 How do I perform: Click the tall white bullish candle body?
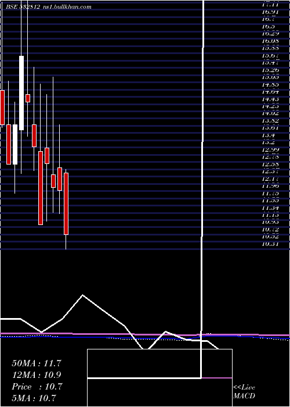coord(21,93)
